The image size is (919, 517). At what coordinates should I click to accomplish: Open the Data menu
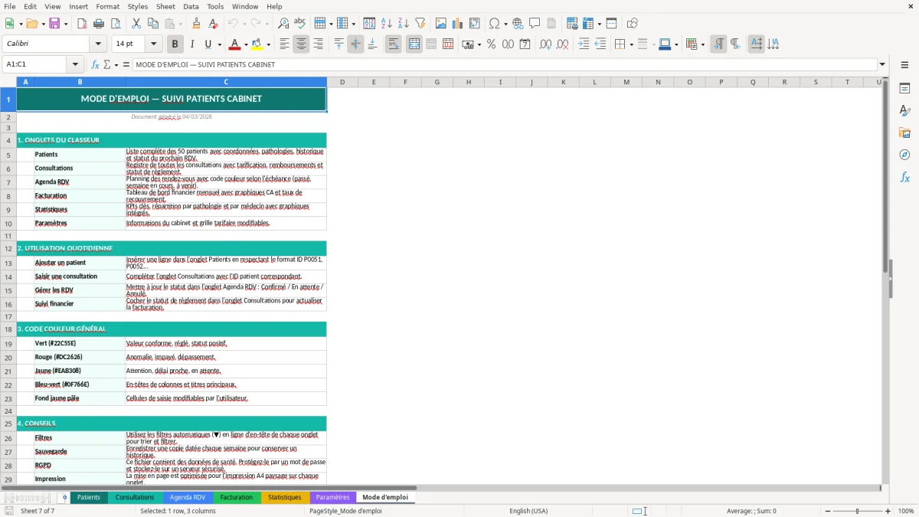pos(191,6)
